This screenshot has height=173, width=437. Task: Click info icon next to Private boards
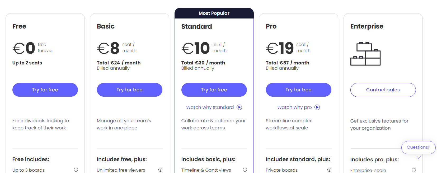coord(329,170)
